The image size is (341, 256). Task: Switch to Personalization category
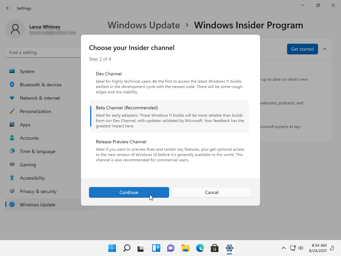point(35,111)
